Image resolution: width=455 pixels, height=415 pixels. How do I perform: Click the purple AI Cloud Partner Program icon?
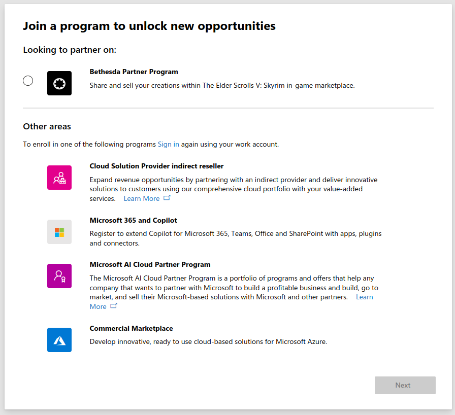[x=59, y=276]
